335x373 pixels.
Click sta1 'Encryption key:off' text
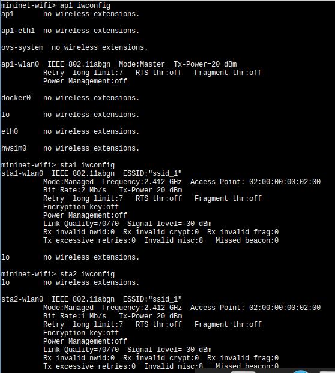pyautogui.click(x=81, y=207)
